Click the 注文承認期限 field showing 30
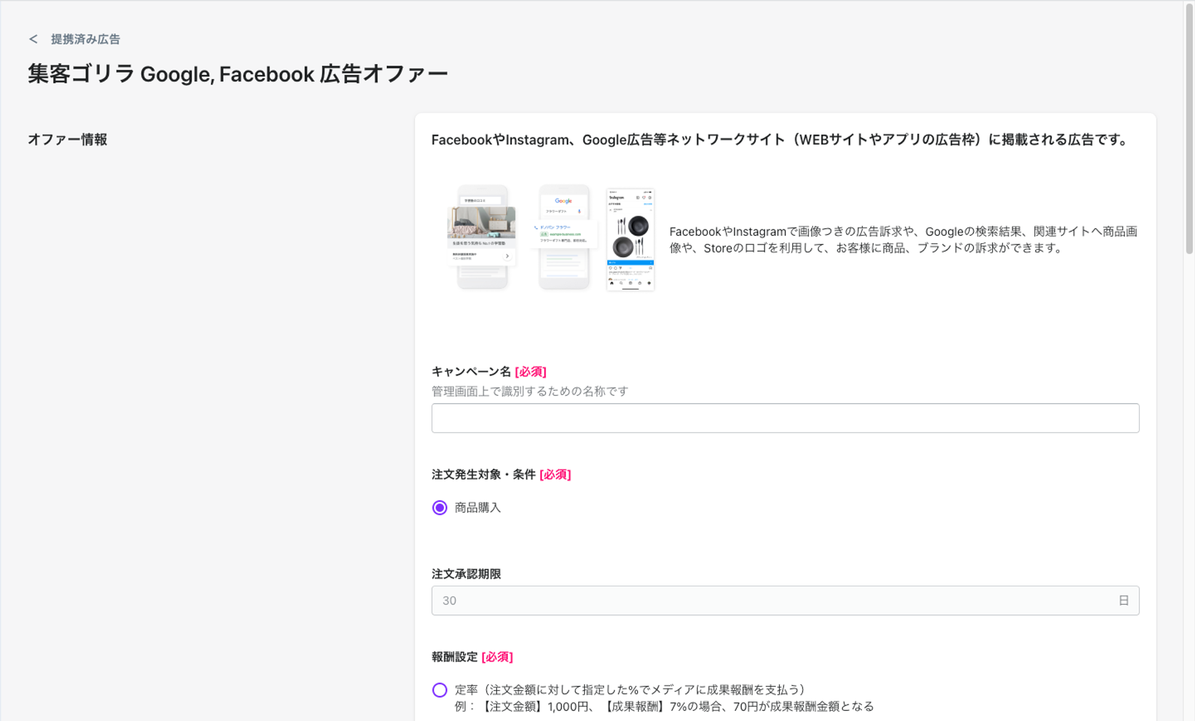This screenshot has width=1195, height=721. coord(771,600)
